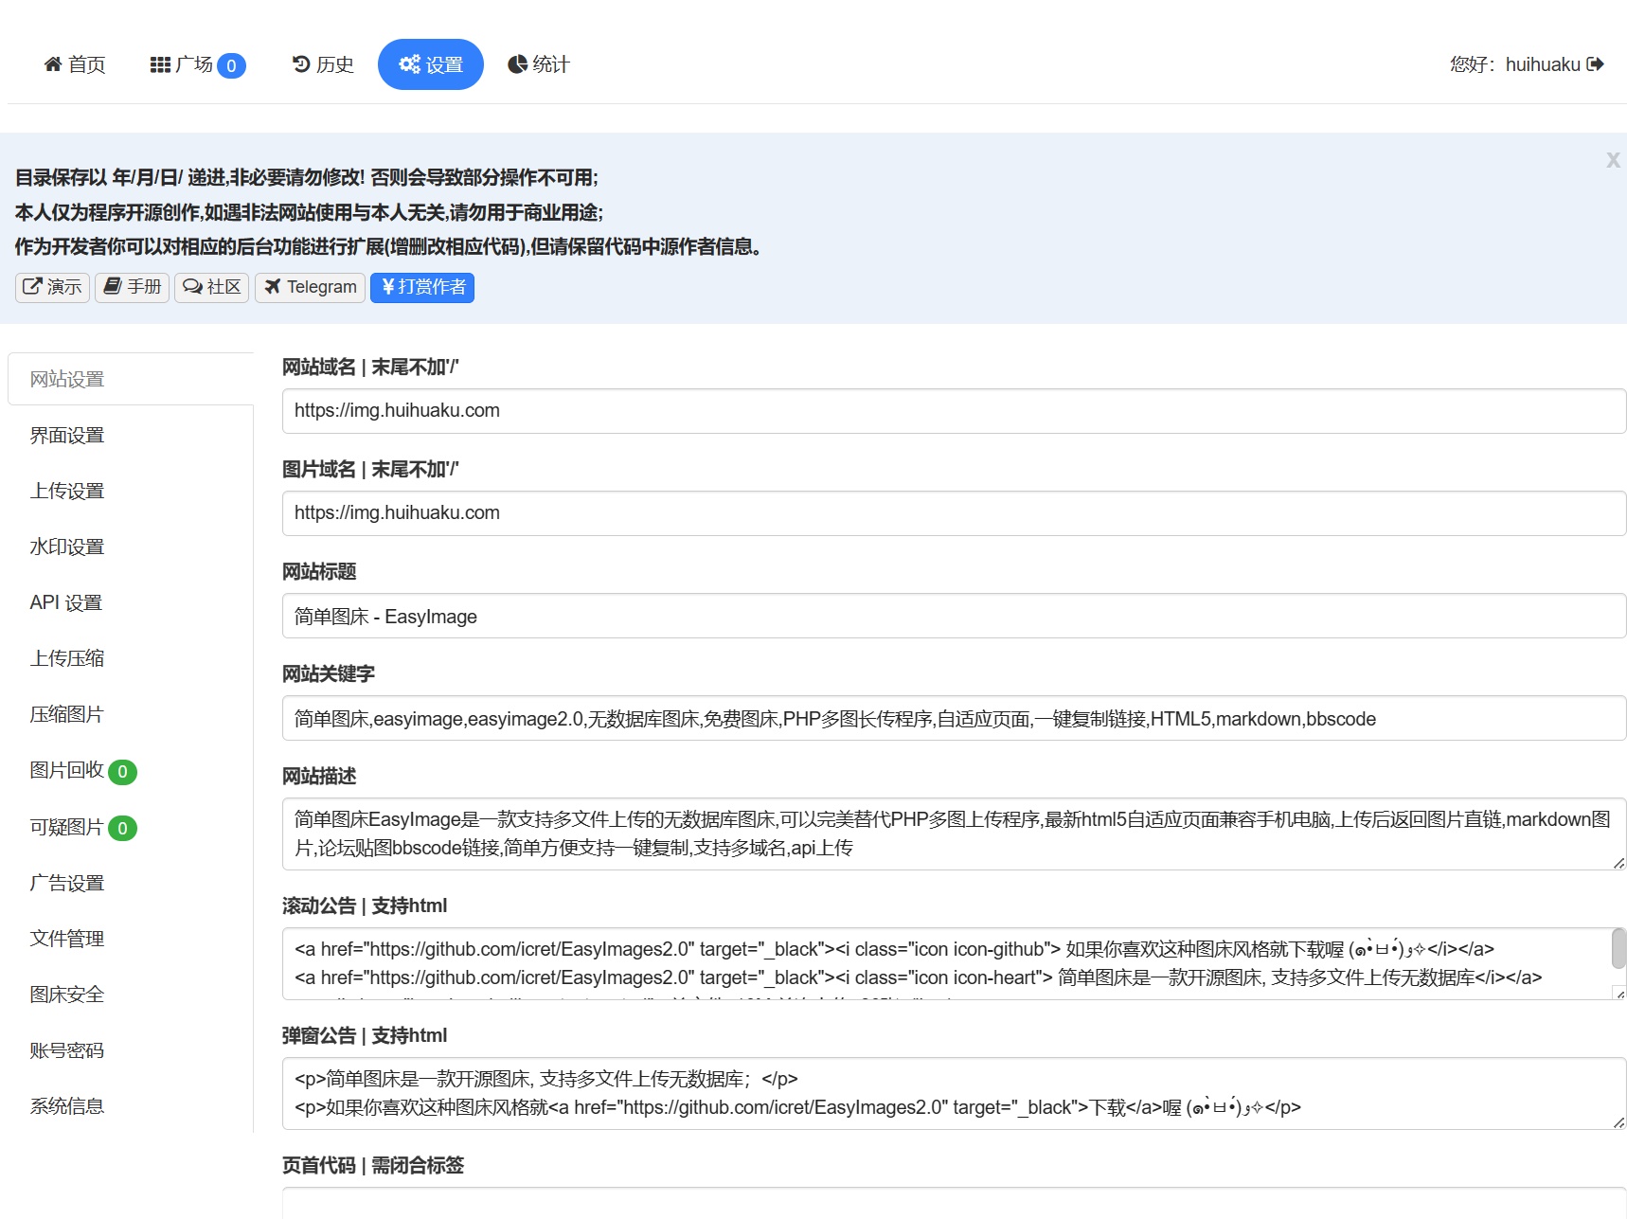Go to 图片回收 in sidebar

(x=67, y=770)
